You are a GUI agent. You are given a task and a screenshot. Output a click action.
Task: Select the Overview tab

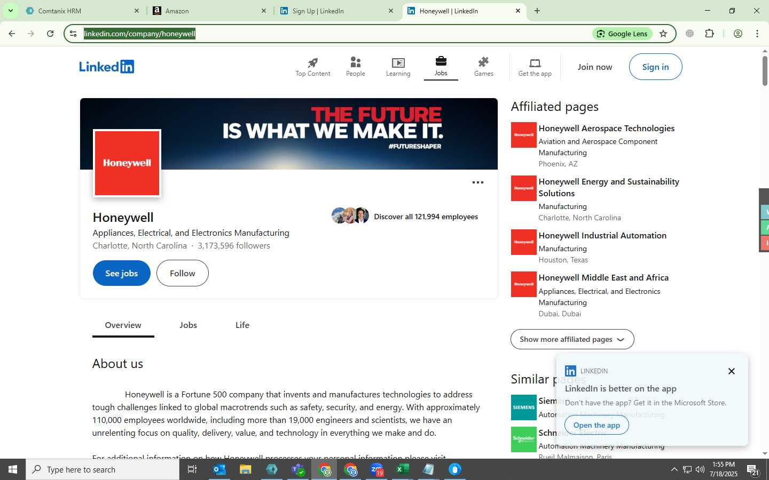point(123,325)
